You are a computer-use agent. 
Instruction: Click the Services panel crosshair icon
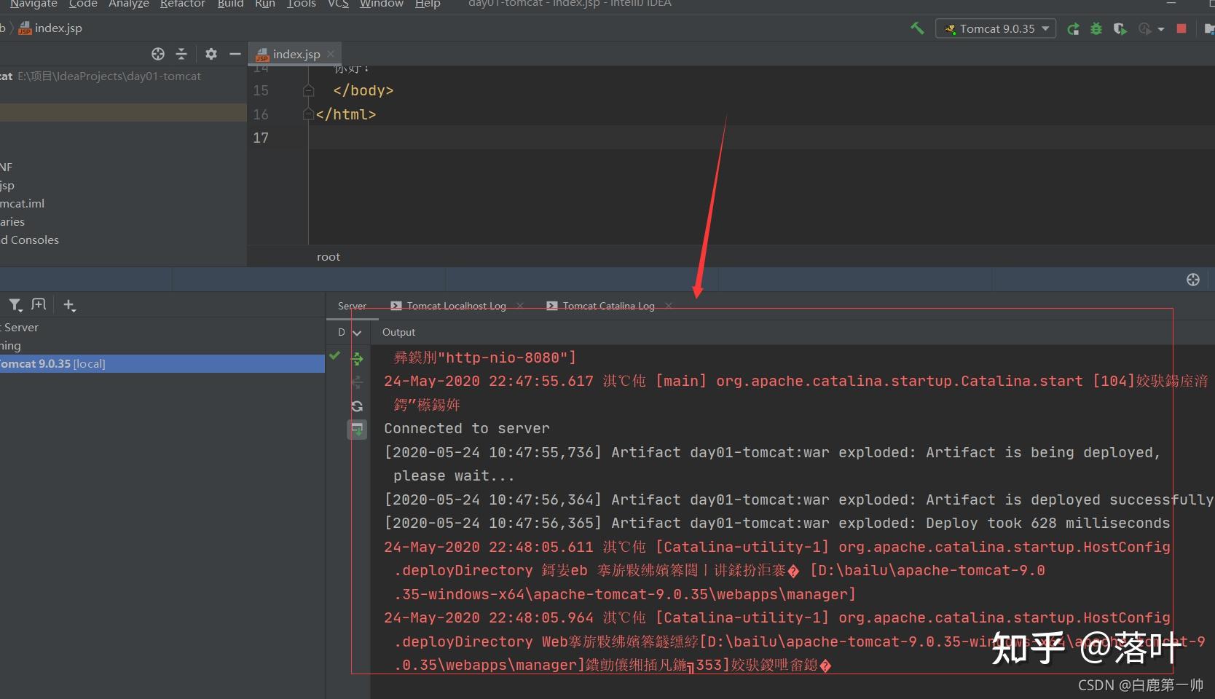point(1193,280)
